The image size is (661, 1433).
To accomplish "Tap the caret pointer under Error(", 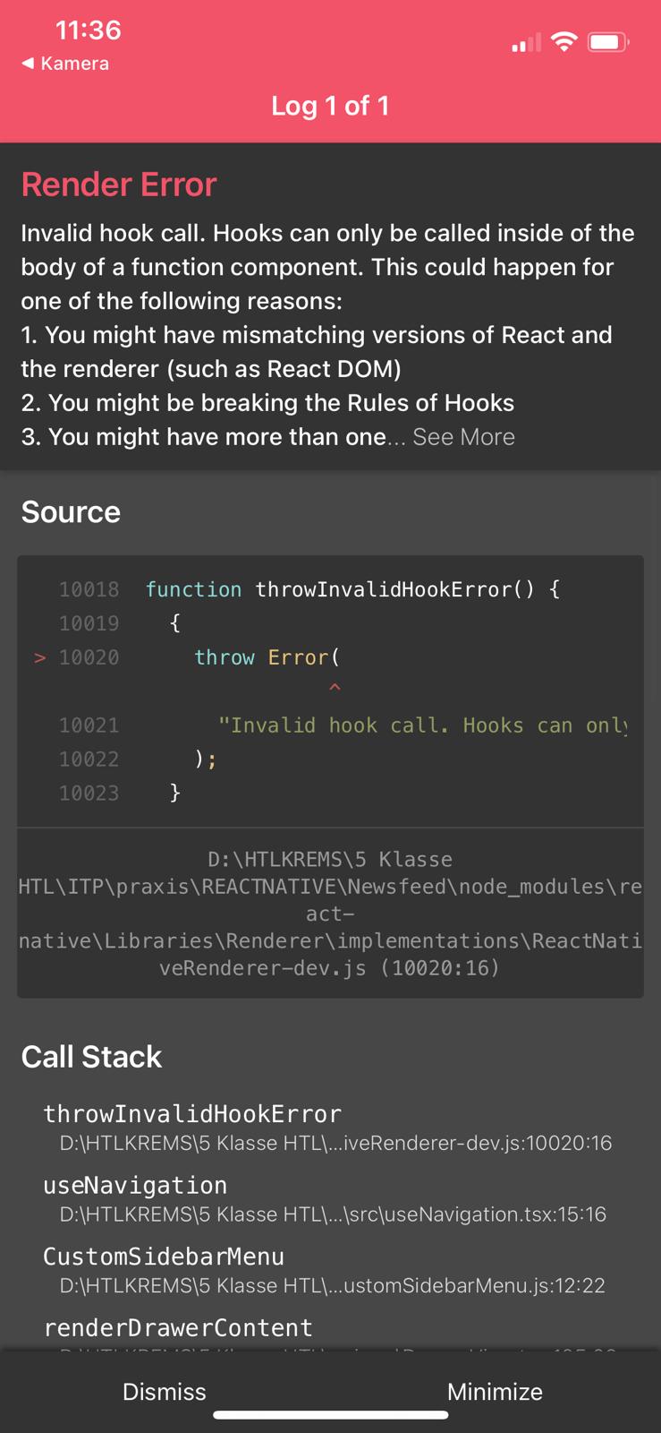I will click(335, 688).
